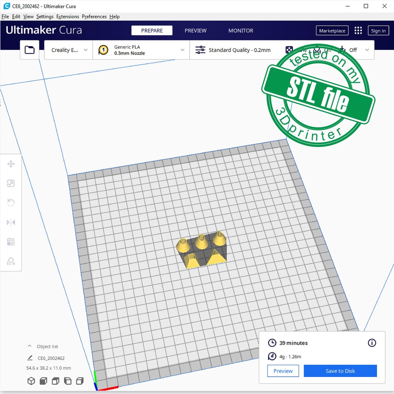
Task: Open the Ultimaker apps grid icon
Action: (x=358, y=31)
